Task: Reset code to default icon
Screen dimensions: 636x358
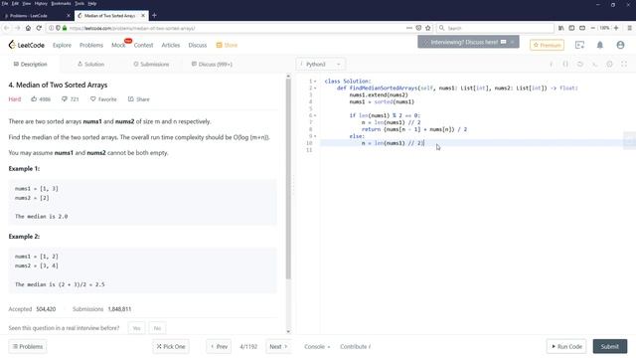Action: [580, 64]
